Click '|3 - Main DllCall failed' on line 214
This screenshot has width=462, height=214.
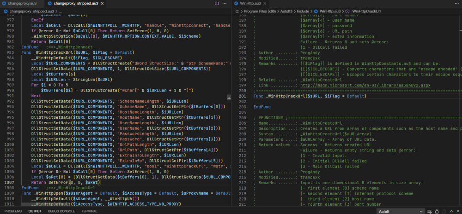[330, 167]
